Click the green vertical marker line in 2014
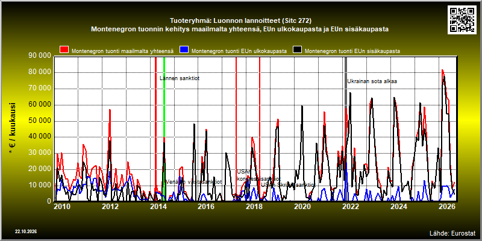 (164, 129)
